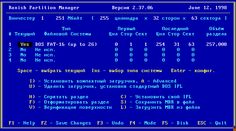Click partition number 4

click(10, 60)
